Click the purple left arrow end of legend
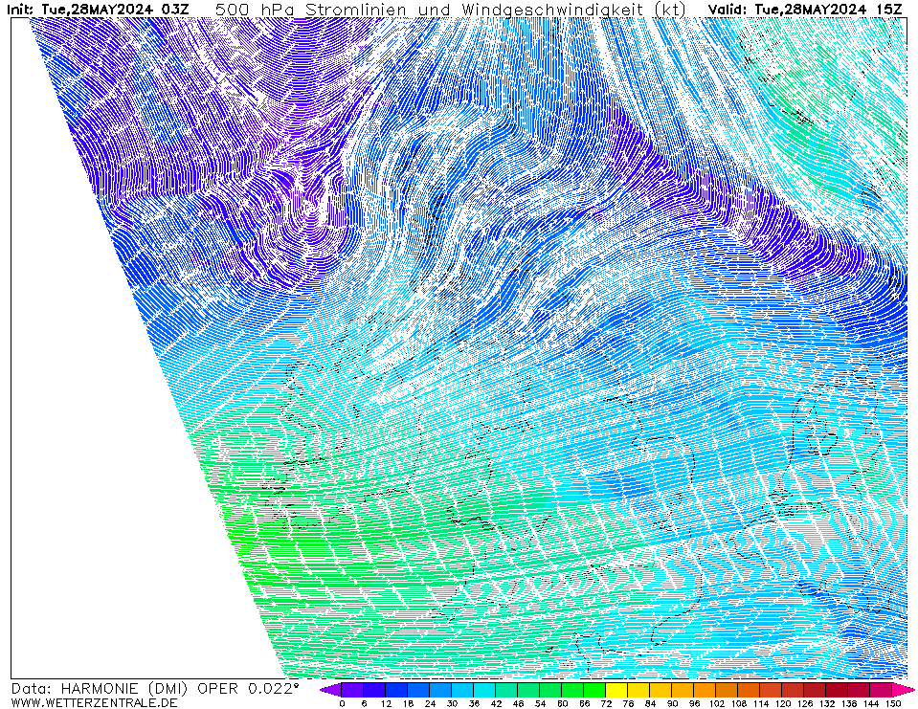Image resolution: width=918 pixels, height=709 pixels. pos(331,690)
